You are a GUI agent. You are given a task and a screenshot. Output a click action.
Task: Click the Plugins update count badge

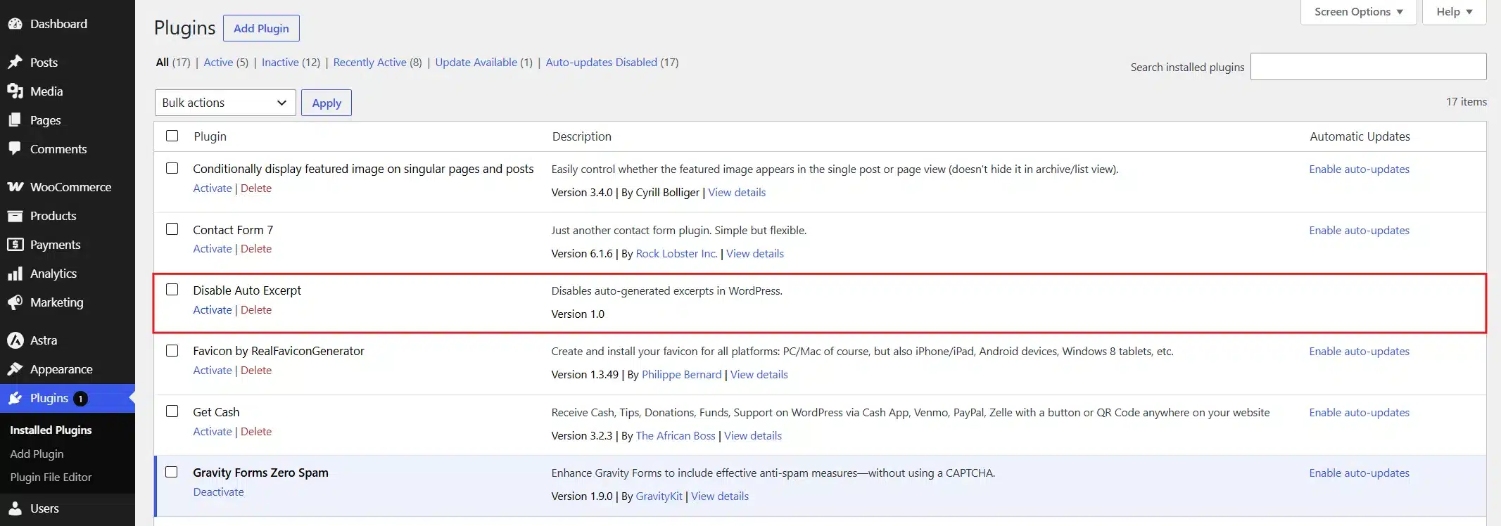point(81,399)
